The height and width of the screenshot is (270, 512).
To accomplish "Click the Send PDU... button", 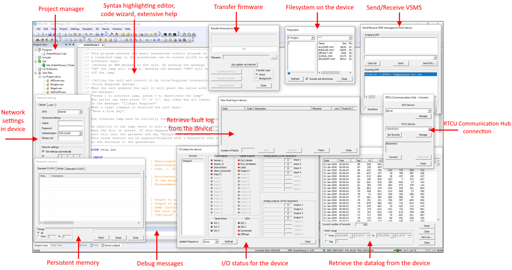I will 429,63.
